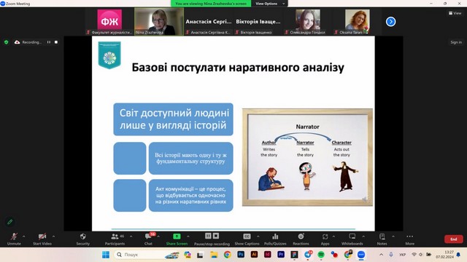Expand audio options arrow beside Unmute

click(24, 237)
